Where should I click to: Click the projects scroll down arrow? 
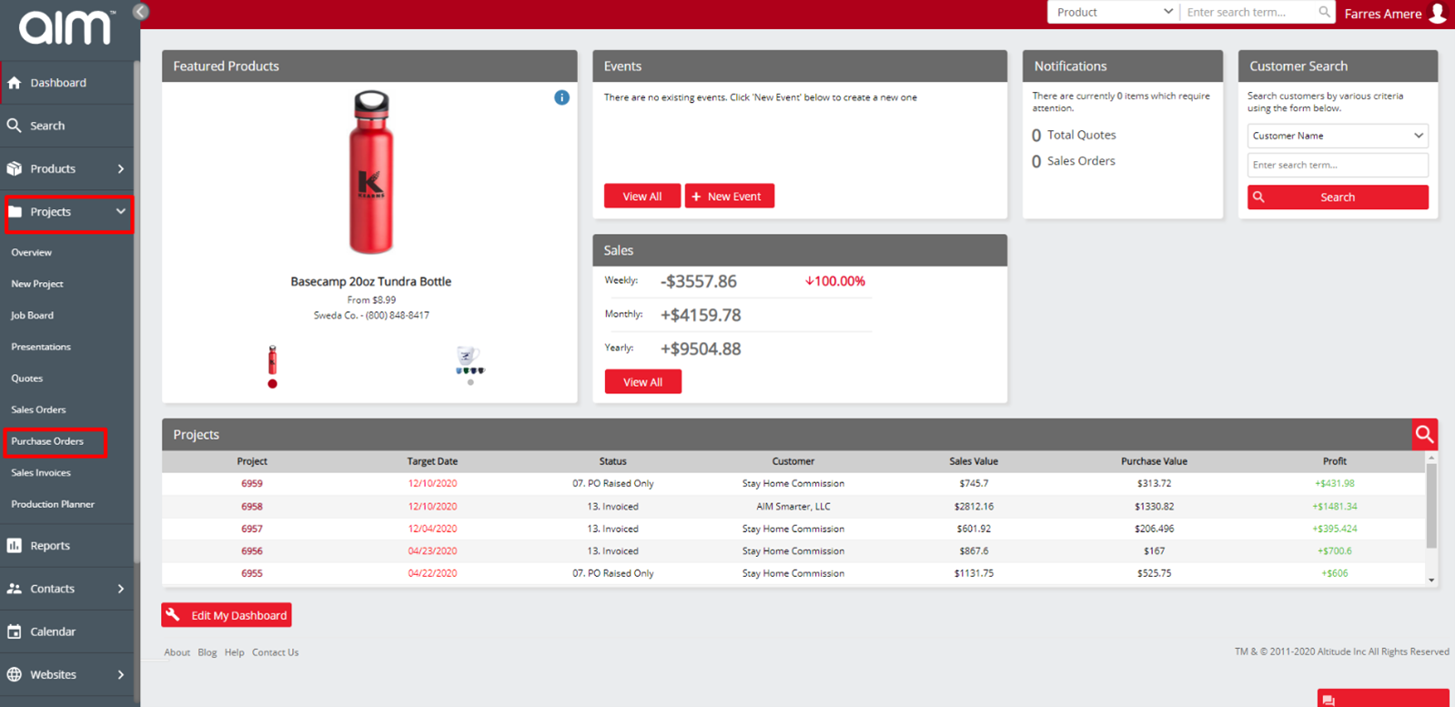pos(1431,580)
